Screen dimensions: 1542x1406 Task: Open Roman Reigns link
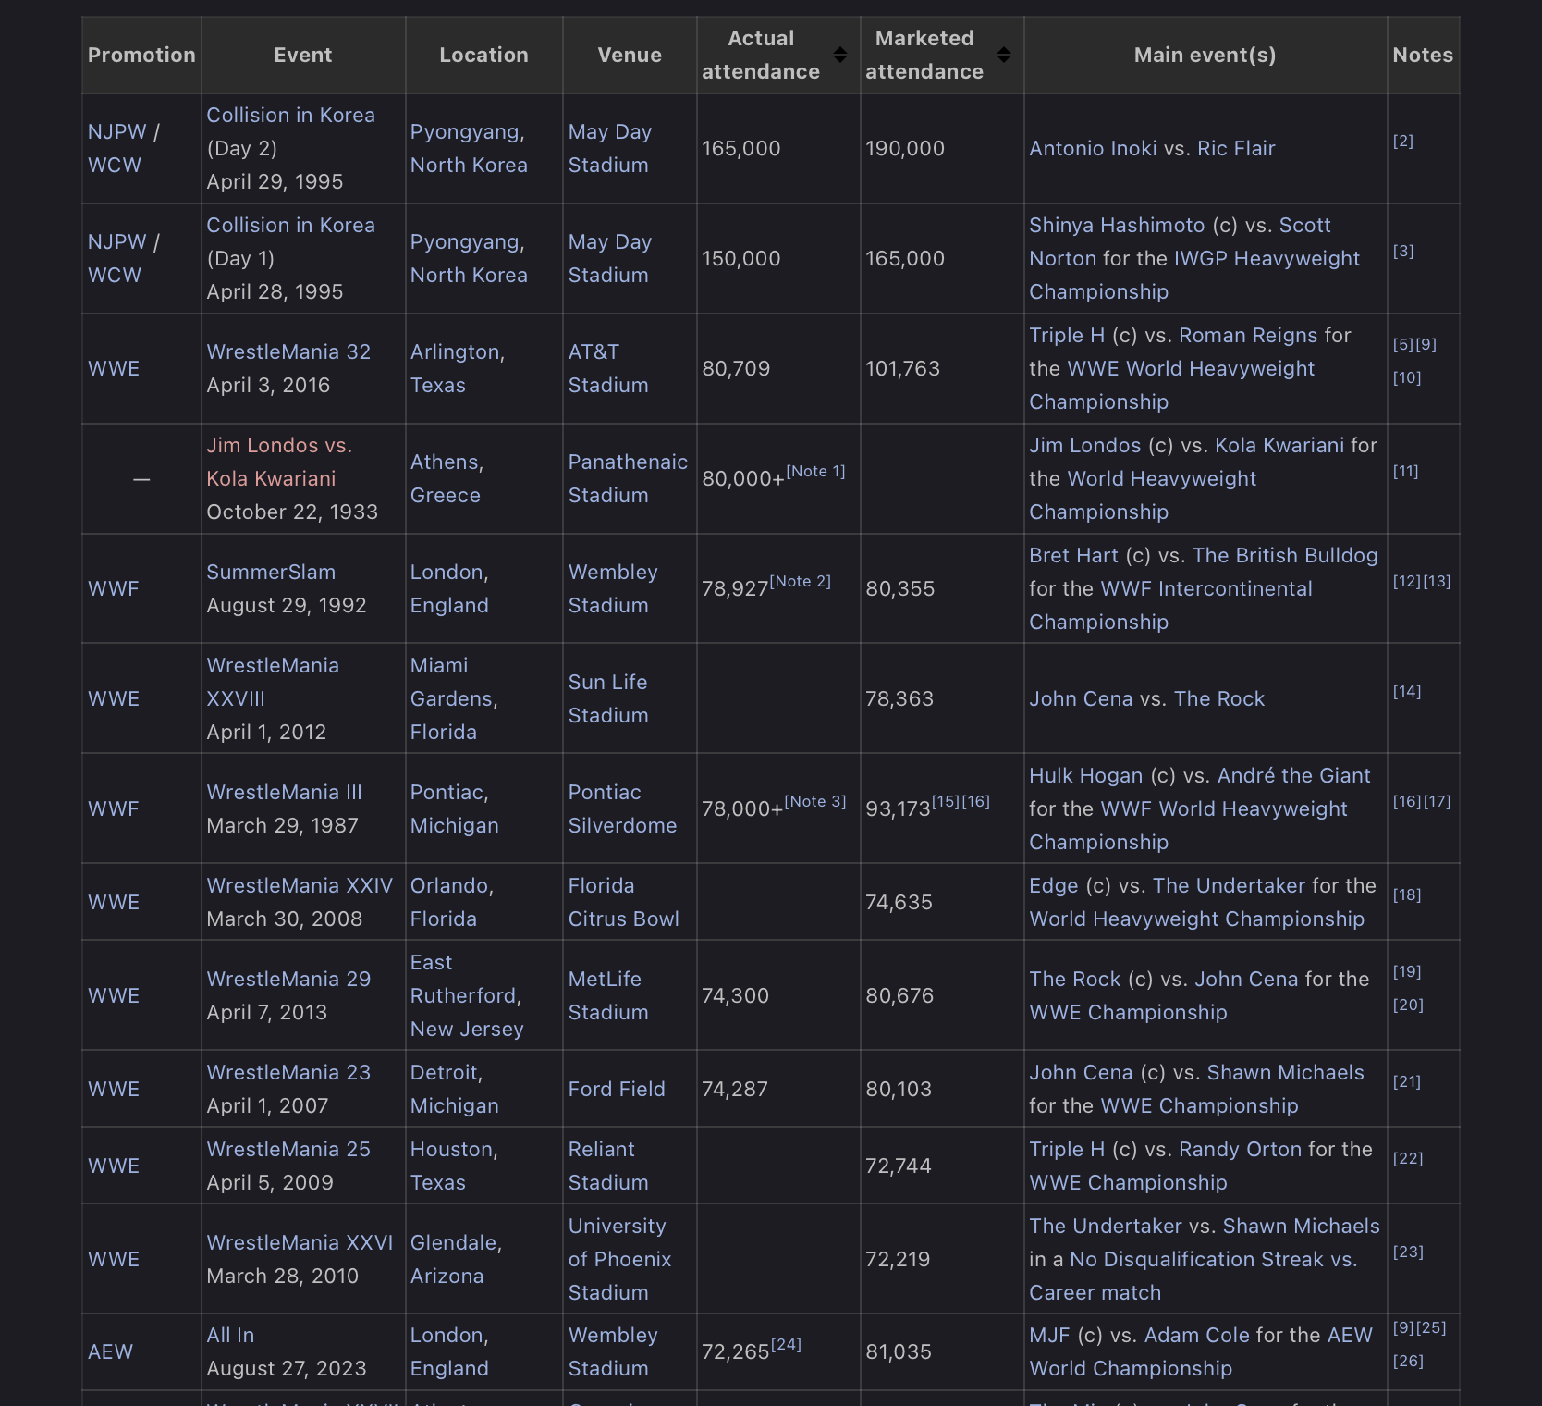tap(1248, 336)
